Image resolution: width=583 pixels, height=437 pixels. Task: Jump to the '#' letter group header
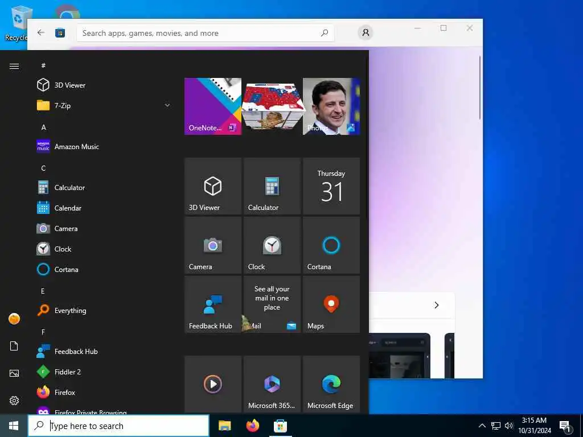43,65
